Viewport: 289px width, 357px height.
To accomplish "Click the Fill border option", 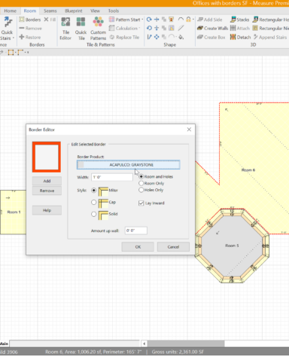I will [50, 20].
